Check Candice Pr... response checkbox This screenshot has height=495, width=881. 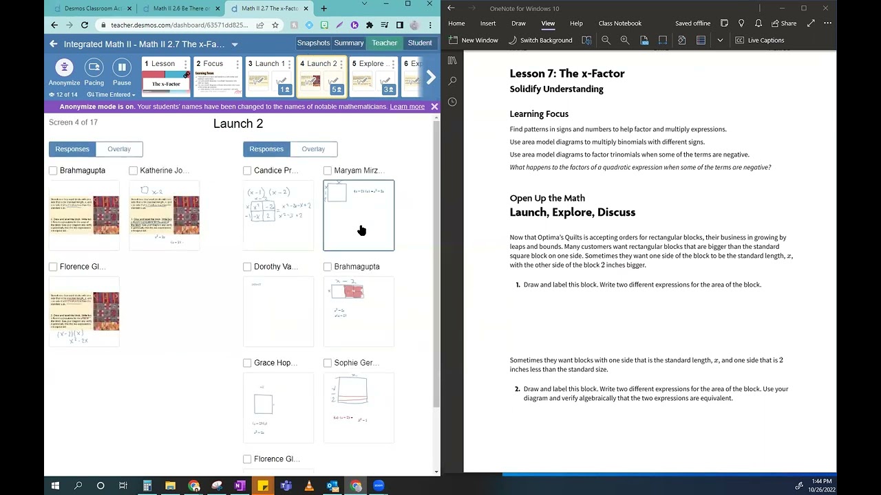coord(247,170)
